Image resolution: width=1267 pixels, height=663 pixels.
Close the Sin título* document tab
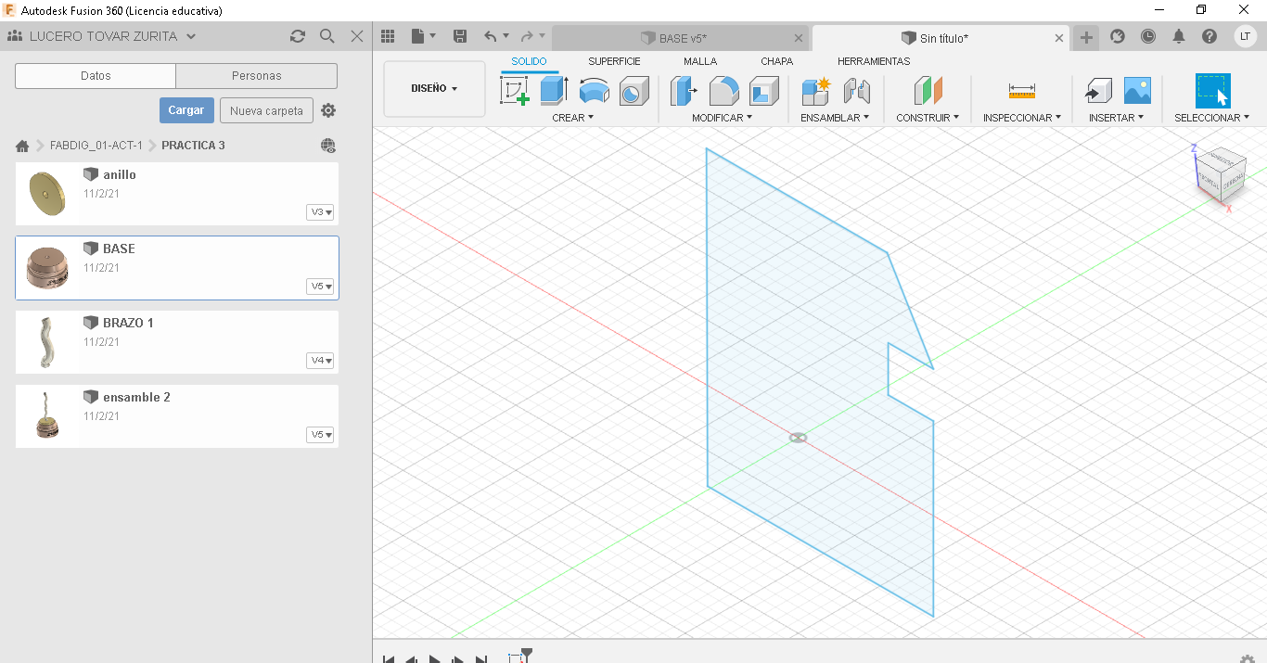click(x=1060, y=38)
